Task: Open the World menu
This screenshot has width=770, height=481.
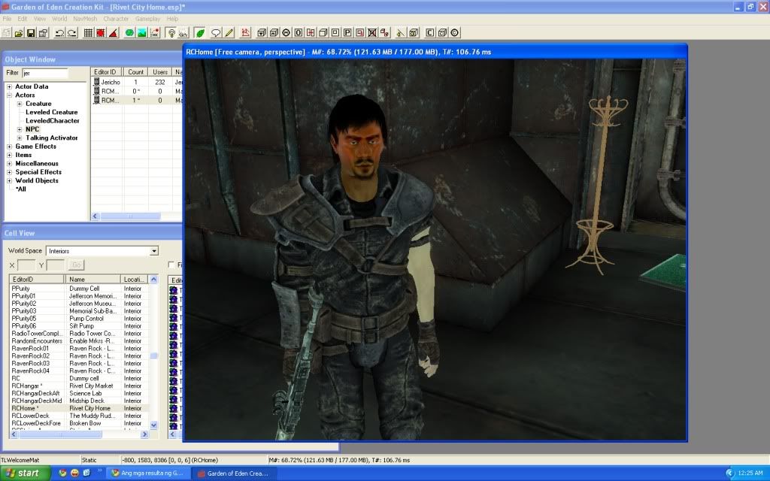Action: point(59,19)
